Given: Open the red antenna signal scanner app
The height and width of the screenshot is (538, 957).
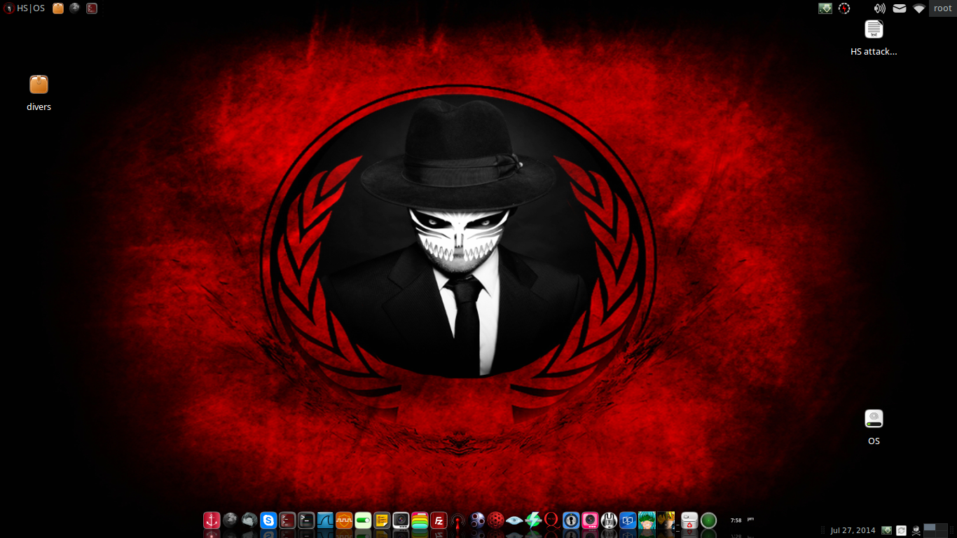Looking at the screenshot, I should 457,521.
